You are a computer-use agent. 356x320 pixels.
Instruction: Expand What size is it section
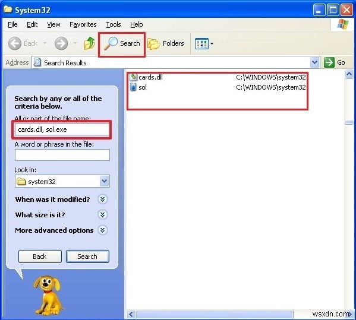click(103, 214)
